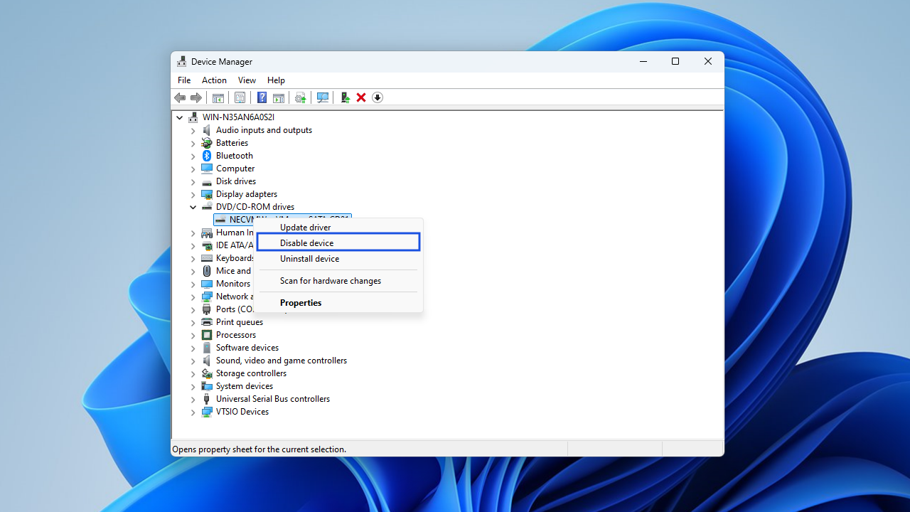Click the Forward arrow toolbar icon
Viewport: 910px width, 512px height.
tap(196, 97)
